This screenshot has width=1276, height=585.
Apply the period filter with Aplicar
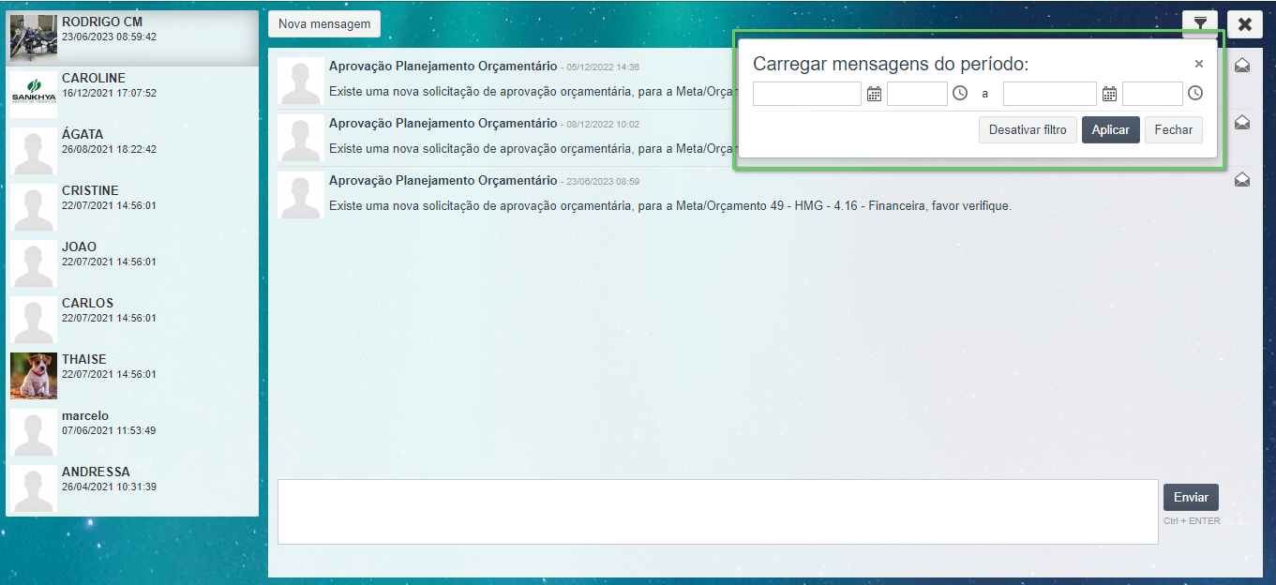tap(1110, 129)
